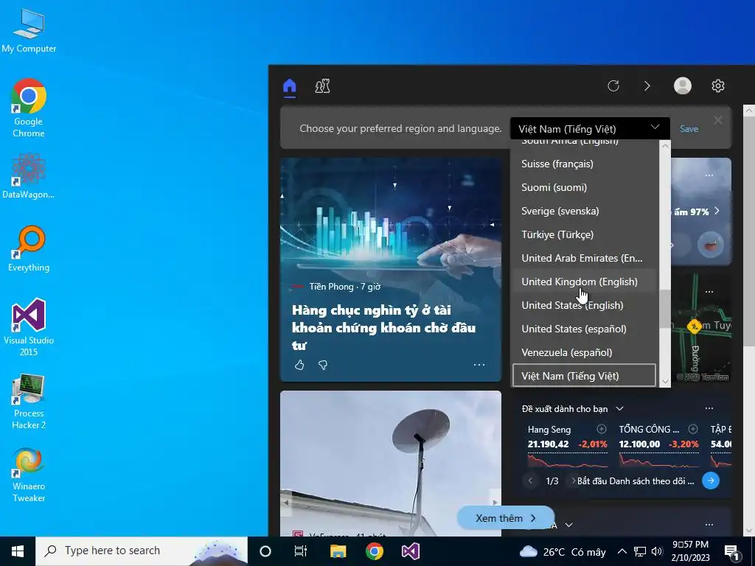This screenshot has height=566, width=755.
Task: Select United States (español)
Action: (584, 329)
